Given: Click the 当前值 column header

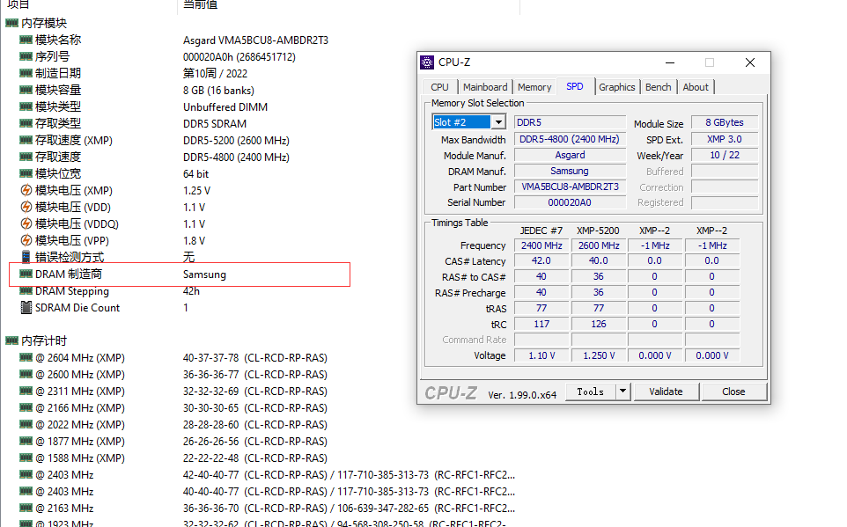Looking at the screenshot, I should [x=201, y=4].
